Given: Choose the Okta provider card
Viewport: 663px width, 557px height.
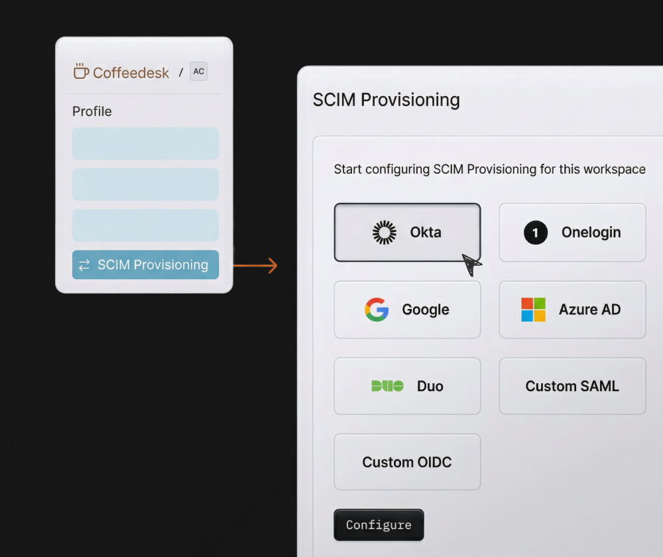Looking at the screenshot, I should (407, 232).
